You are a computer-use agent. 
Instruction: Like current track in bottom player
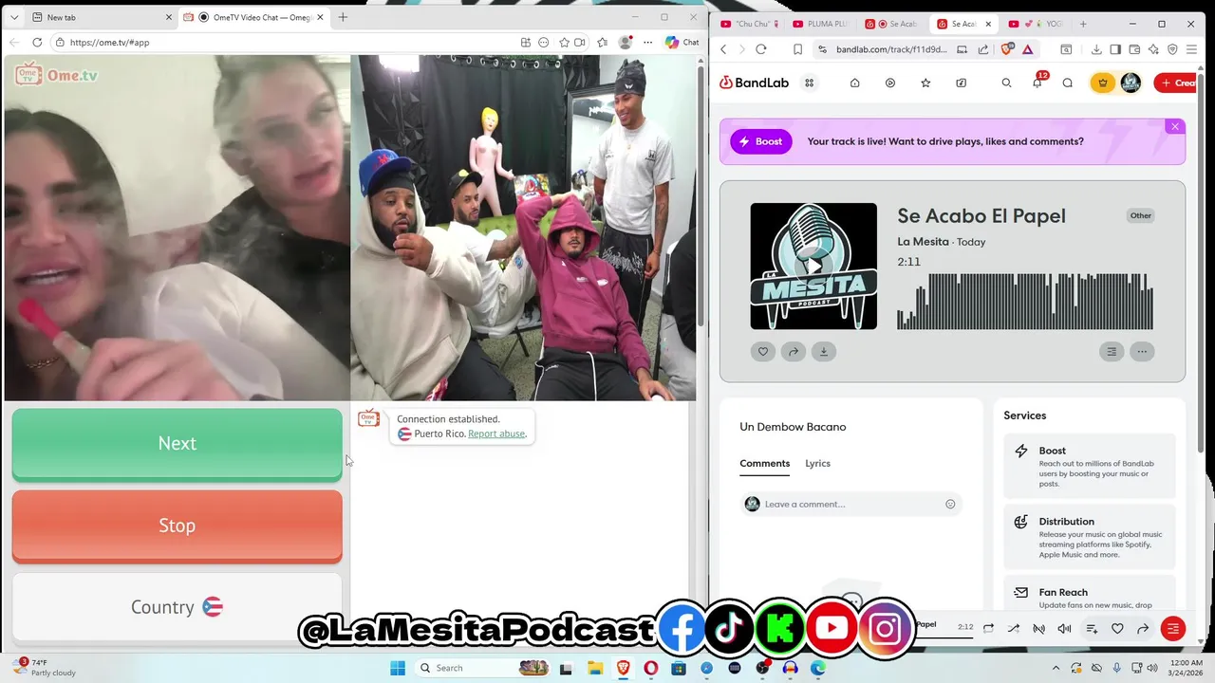(1117, 628)
